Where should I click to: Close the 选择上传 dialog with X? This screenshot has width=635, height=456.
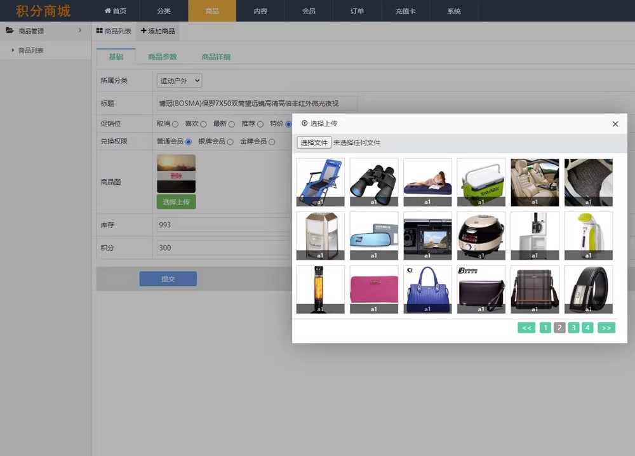(615, 124)
